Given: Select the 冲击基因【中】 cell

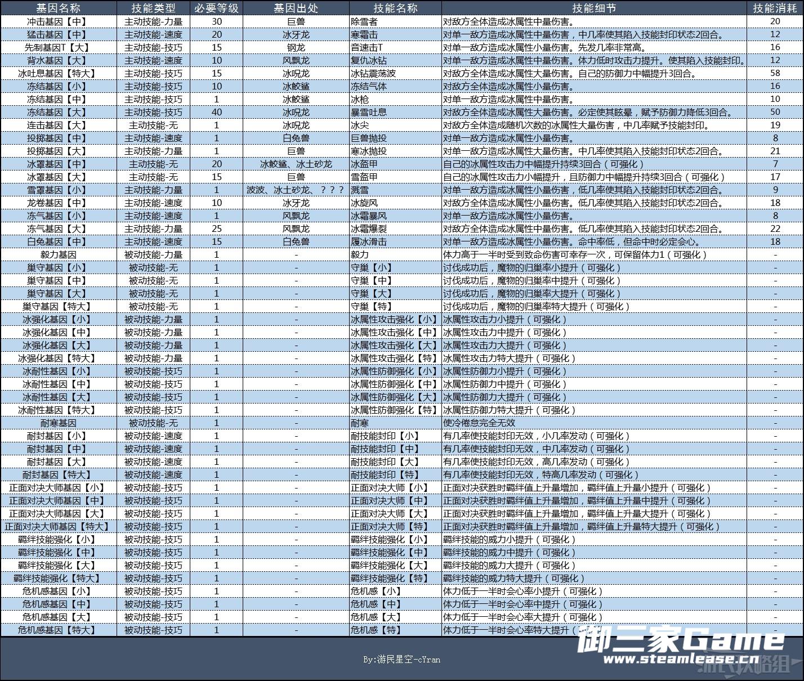Looking at the screenshot, I should (58, 21).
